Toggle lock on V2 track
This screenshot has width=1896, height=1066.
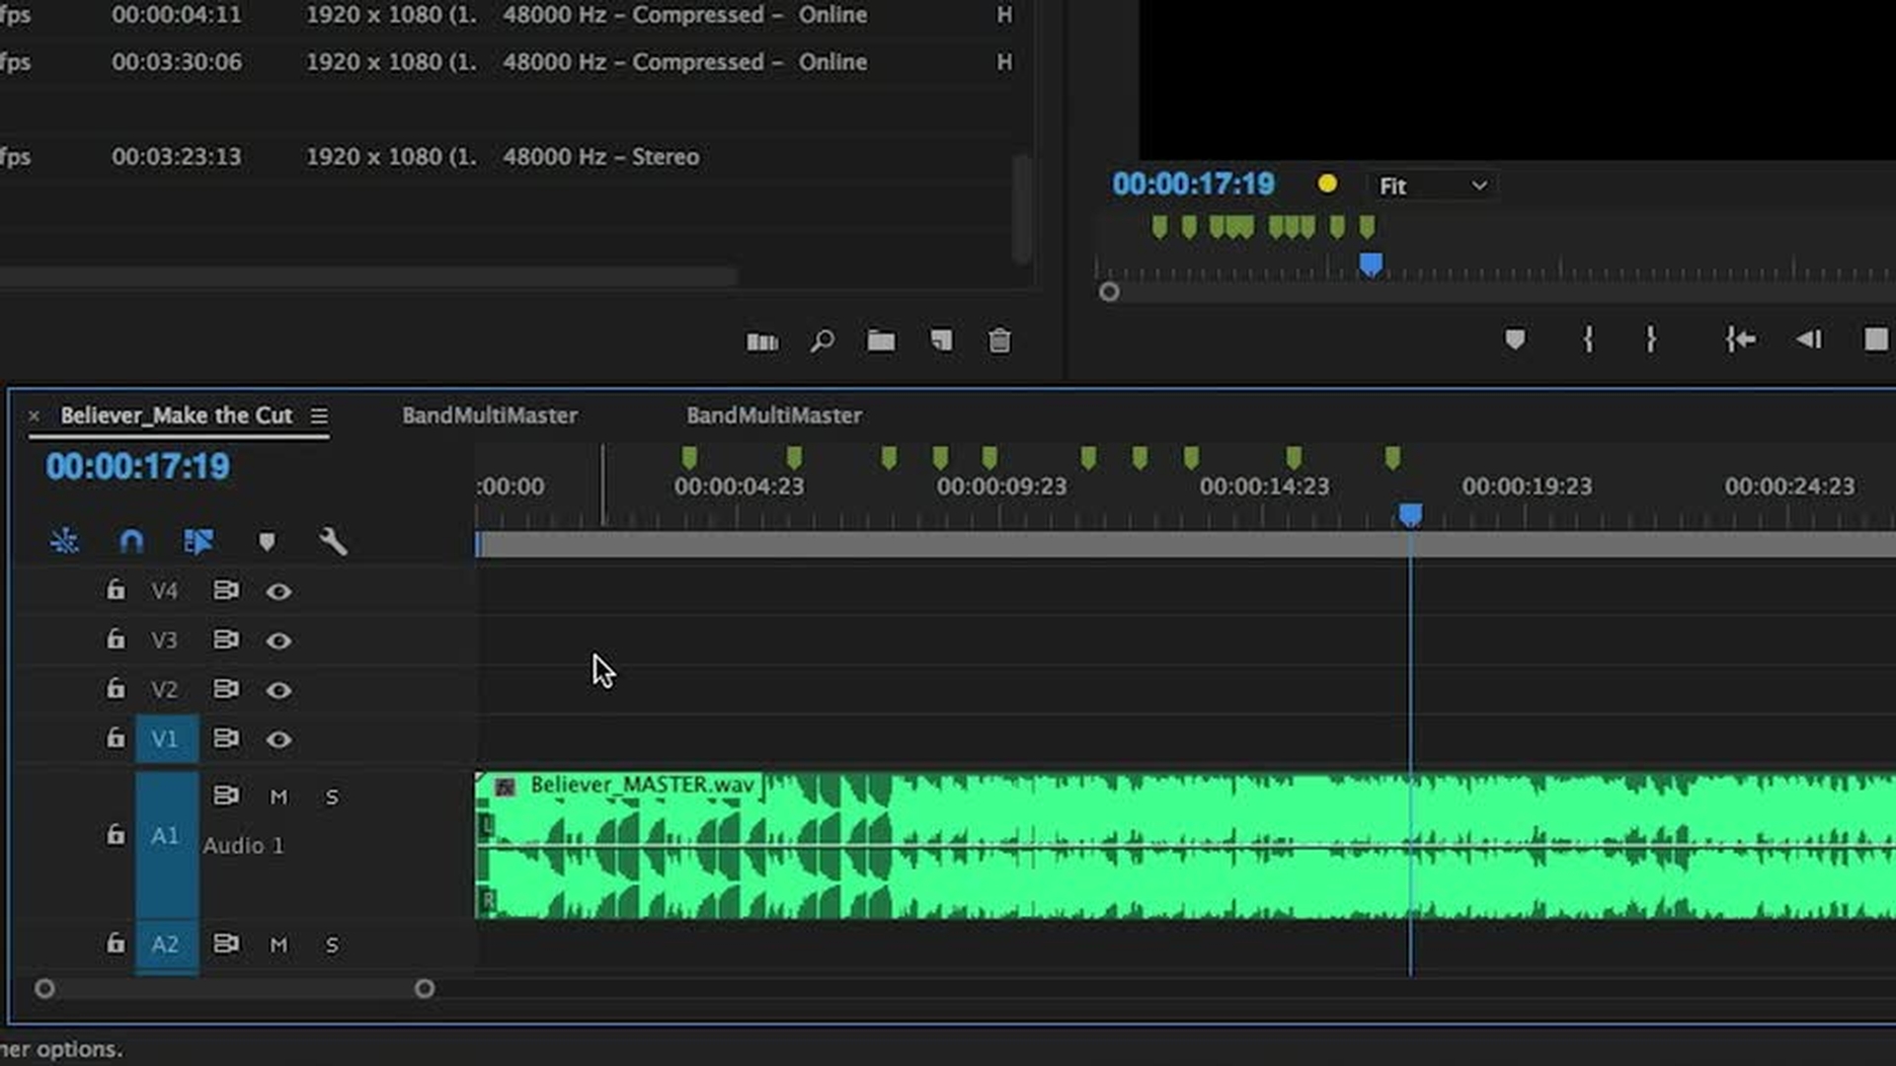(116, 688)
